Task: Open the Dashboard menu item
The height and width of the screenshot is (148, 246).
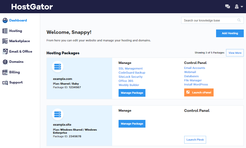Action: (x=18, y=20)
